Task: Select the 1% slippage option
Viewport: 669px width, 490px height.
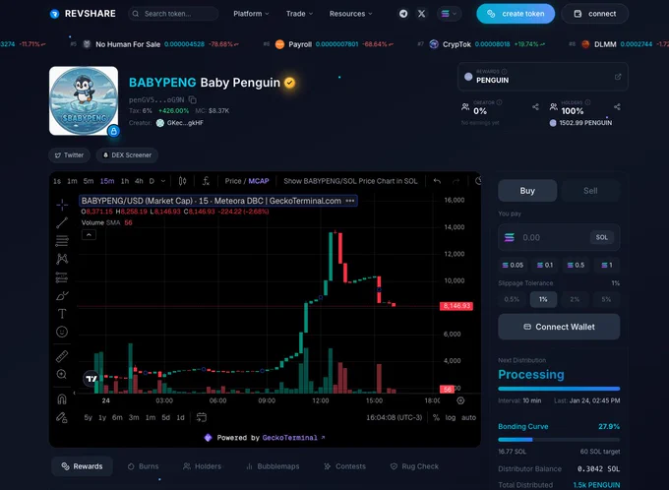Action: click(543, 299)
